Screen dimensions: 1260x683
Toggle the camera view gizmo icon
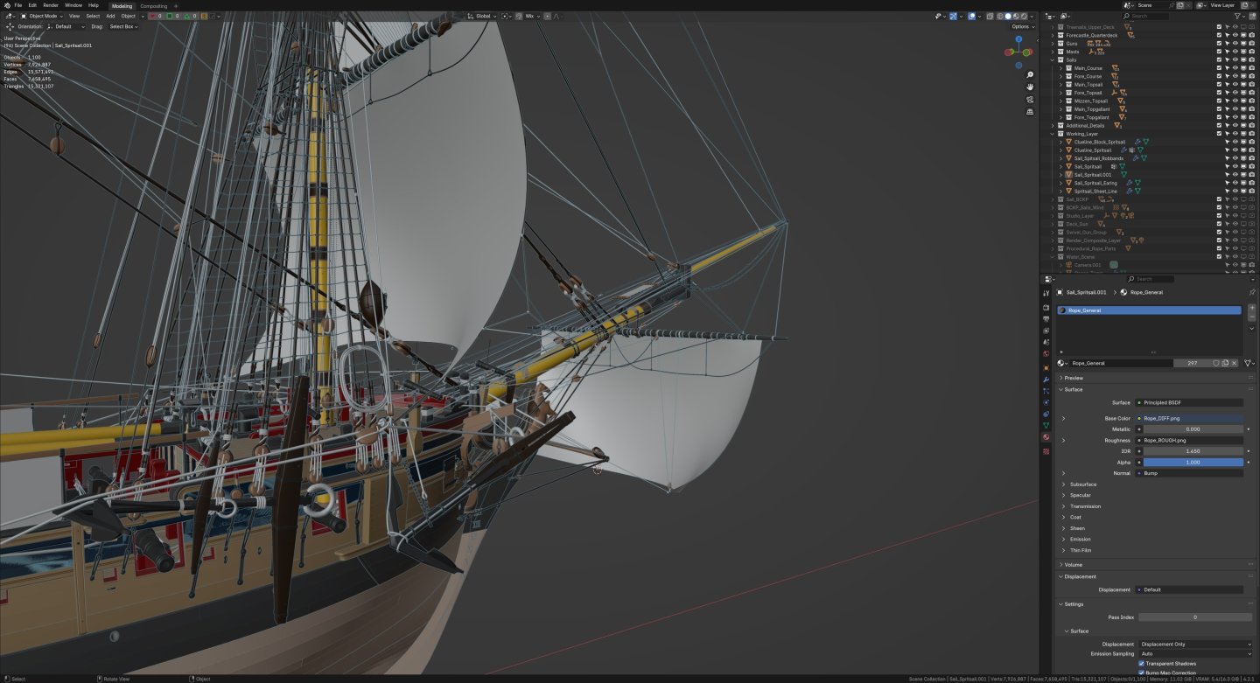pyautogui.click(x=1031, y=100)
